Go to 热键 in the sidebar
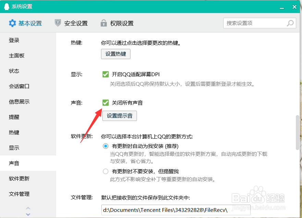 pyautogui.click(x=28, y=133)
